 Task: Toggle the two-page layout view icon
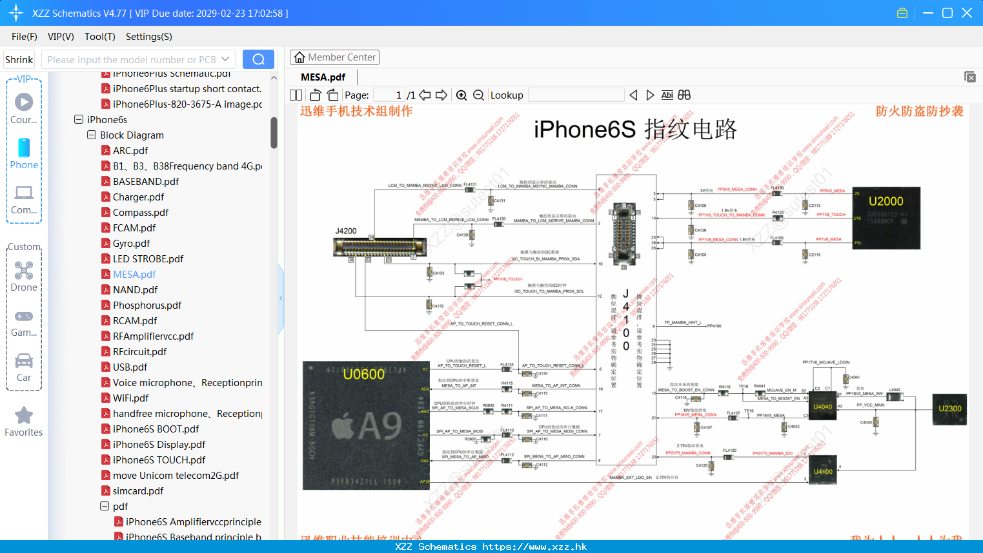pyautogui.click(x=296, y=95)
